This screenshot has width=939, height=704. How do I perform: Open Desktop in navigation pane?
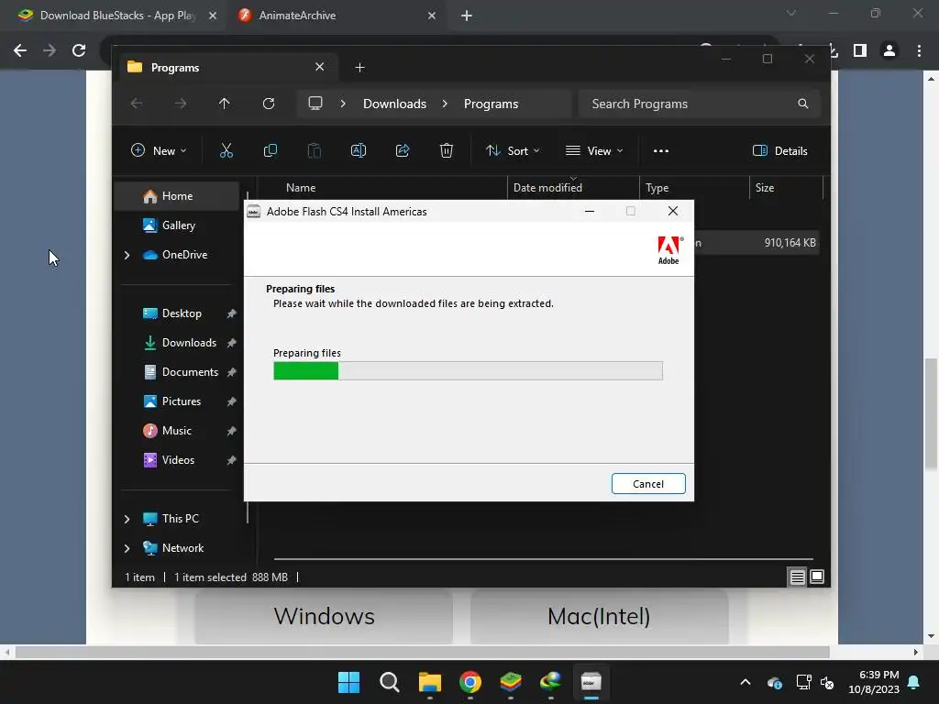coord(181,313)
